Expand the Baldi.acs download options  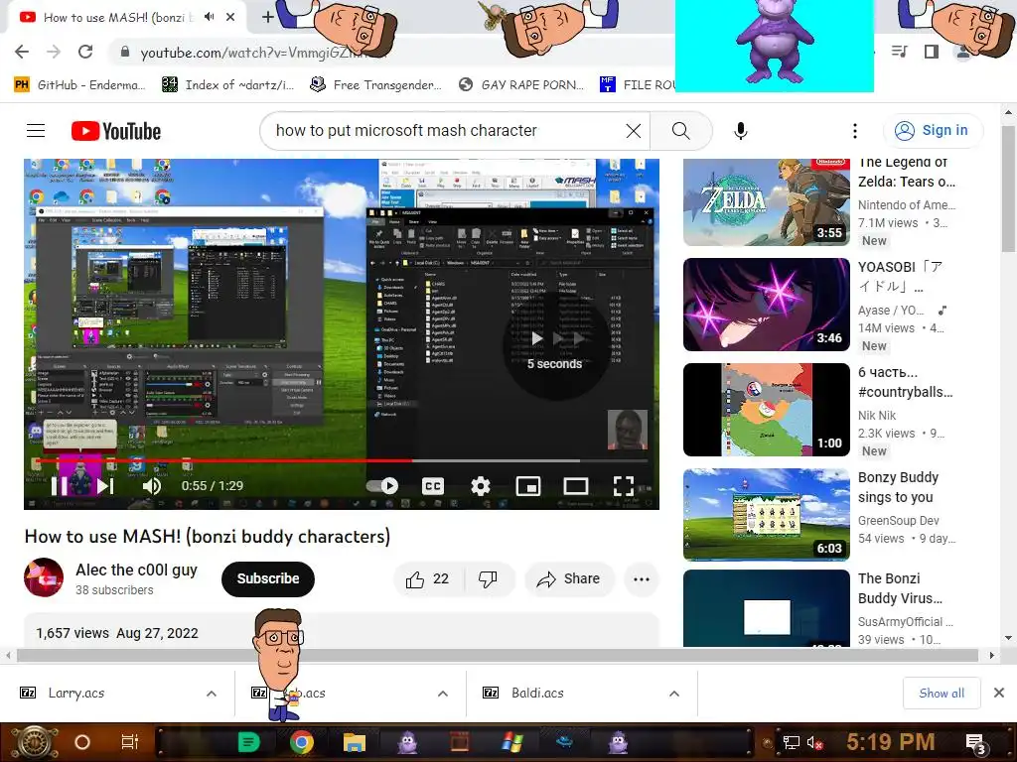tap(674, 694)
